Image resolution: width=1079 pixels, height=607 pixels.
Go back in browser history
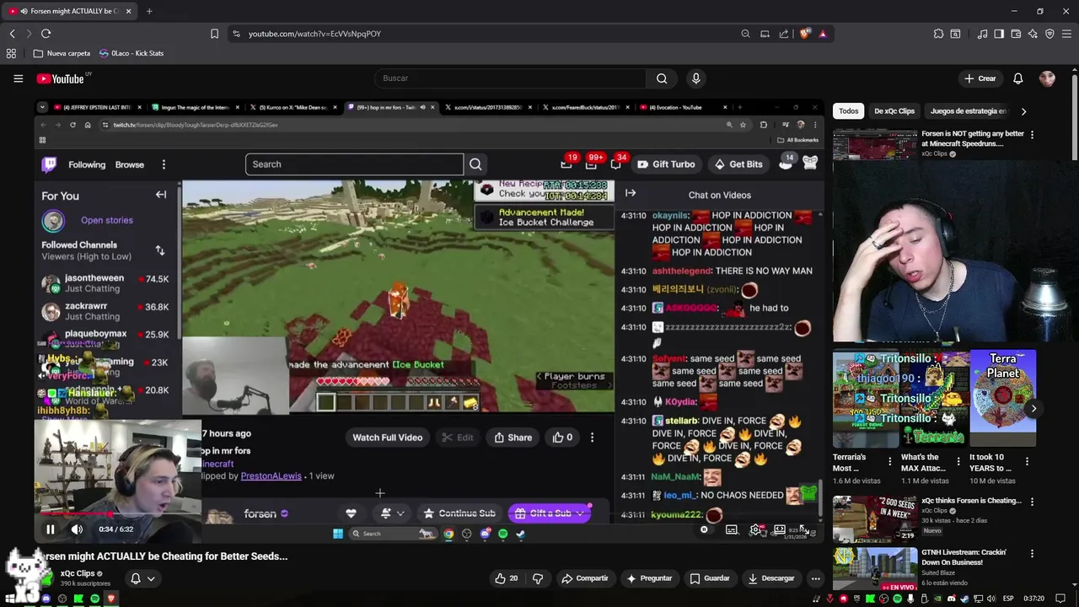(12, 34)
